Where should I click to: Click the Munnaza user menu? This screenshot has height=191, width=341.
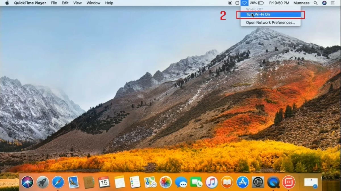coord(301,3)
